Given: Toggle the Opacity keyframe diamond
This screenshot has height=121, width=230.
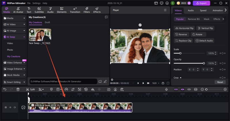Looking at the screenshot, I should 223,63.
